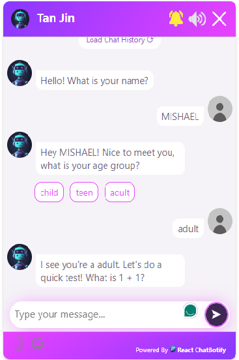
Task: Click the Type your message field
Action: pos(98,314)
